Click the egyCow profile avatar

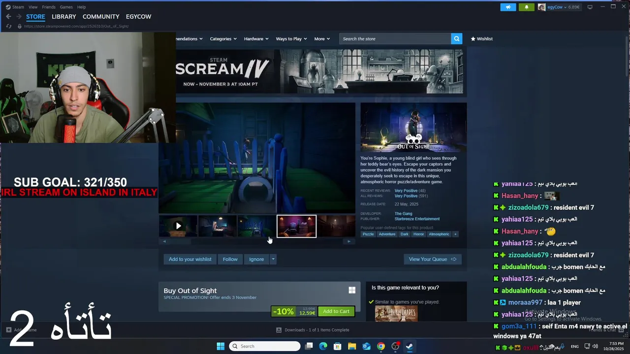pos(541,7)
